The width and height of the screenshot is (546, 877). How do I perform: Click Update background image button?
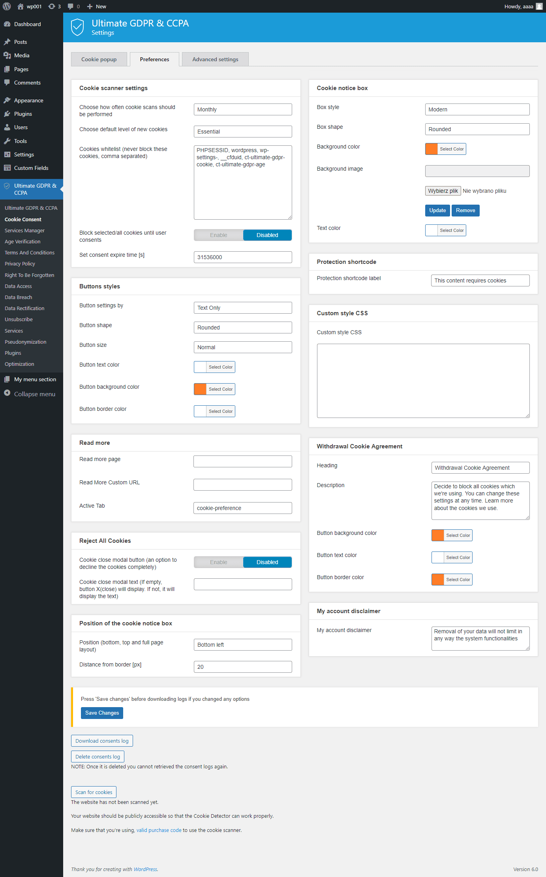click(437, 211)
